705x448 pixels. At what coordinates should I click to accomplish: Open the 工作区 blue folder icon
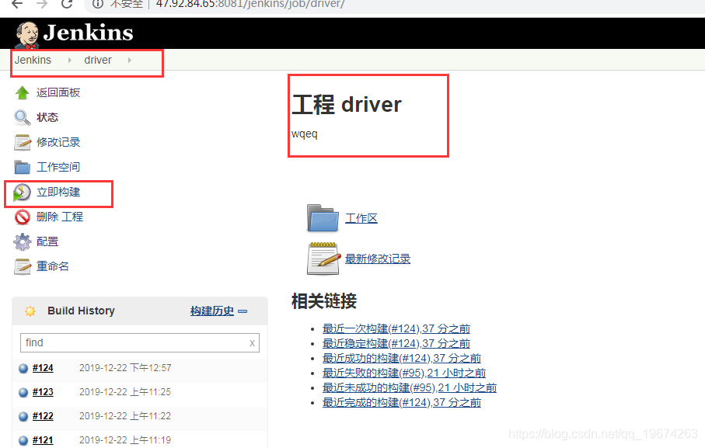pos(322,218)
